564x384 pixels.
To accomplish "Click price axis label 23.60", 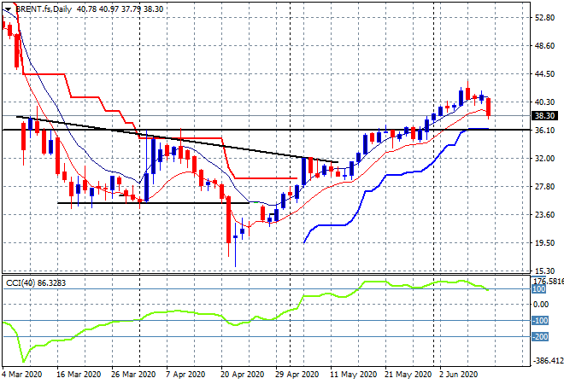I will pos(544,214).
